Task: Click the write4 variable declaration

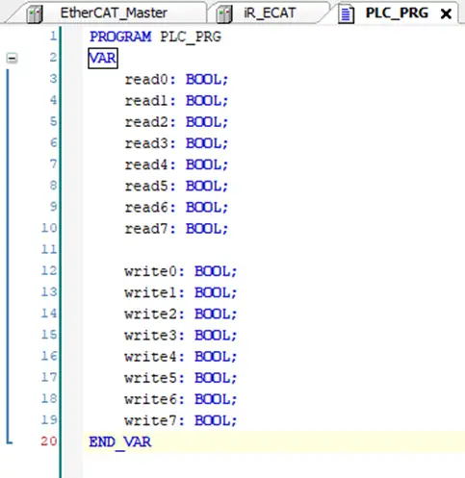Action: point(181,357)
